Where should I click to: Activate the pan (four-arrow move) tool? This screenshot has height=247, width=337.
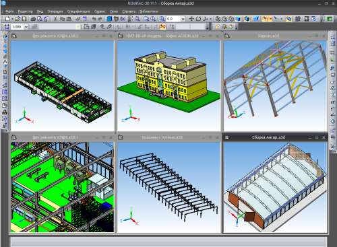coord(191,19)
